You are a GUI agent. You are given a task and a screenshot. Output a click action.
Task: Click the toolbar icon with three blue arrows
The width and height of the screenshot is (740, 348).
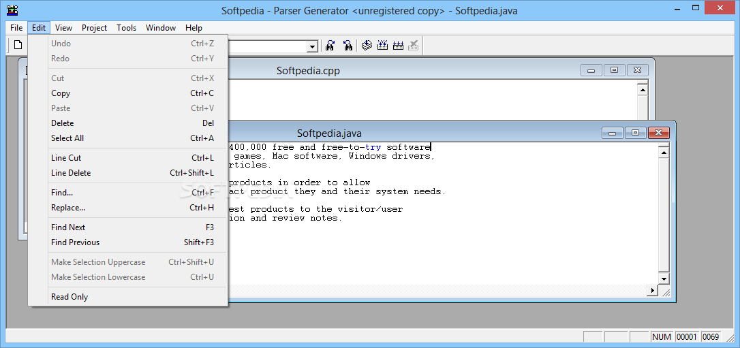[x=398, y=45]
